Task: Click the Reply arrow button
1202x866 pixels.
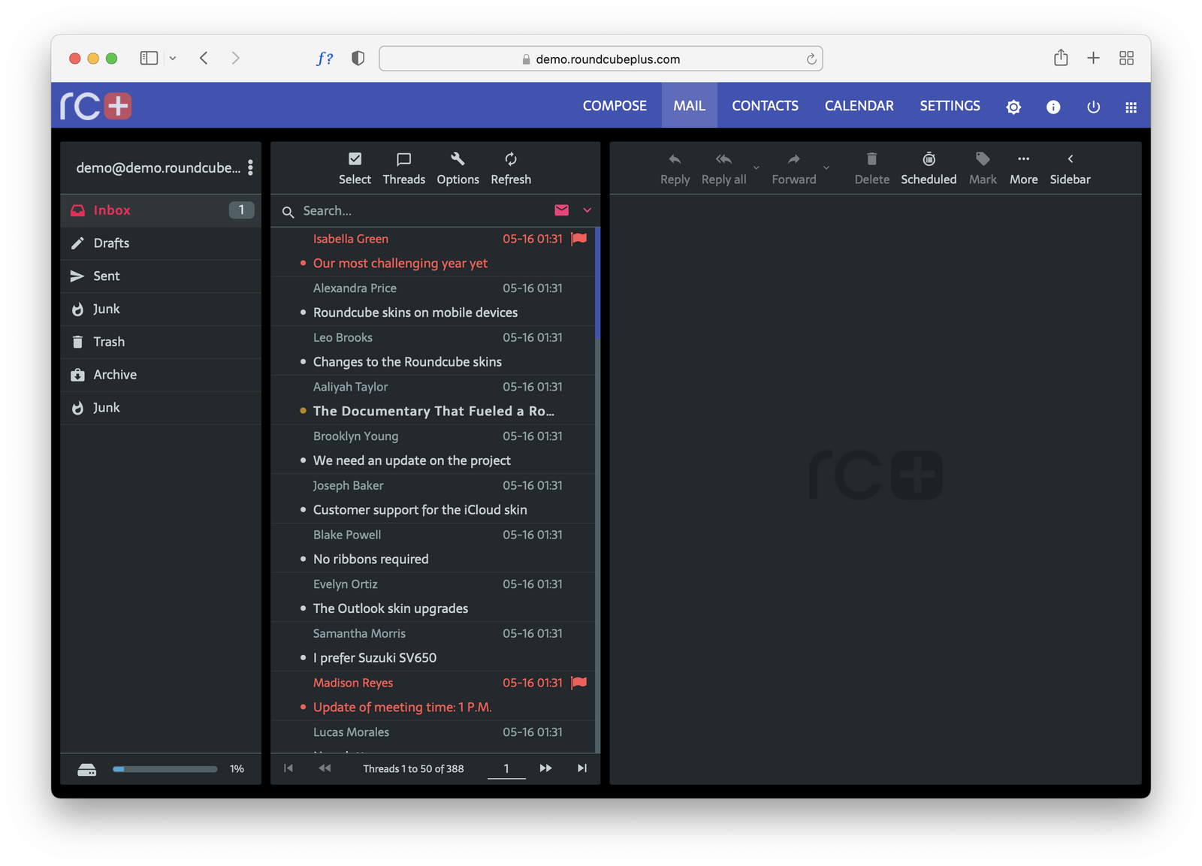Action: [675, 168]
